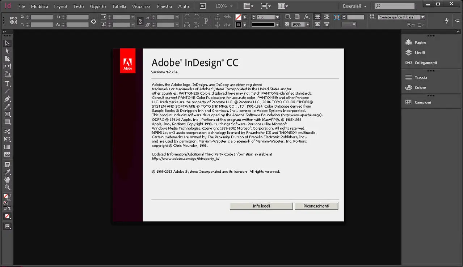
Task: Click the Quick Apply lightning icon
Action: [x=447, y=21]
